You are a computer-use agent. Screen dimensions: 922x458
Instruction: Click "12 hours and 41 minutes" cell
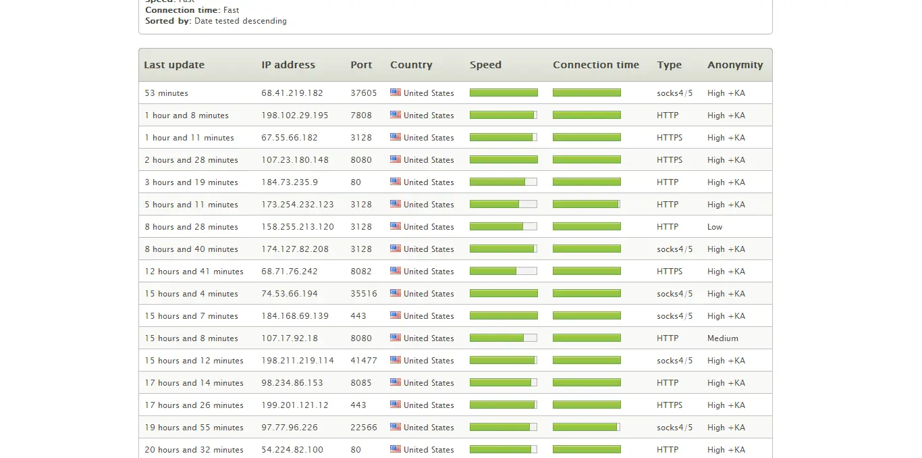tap(194, 272)
